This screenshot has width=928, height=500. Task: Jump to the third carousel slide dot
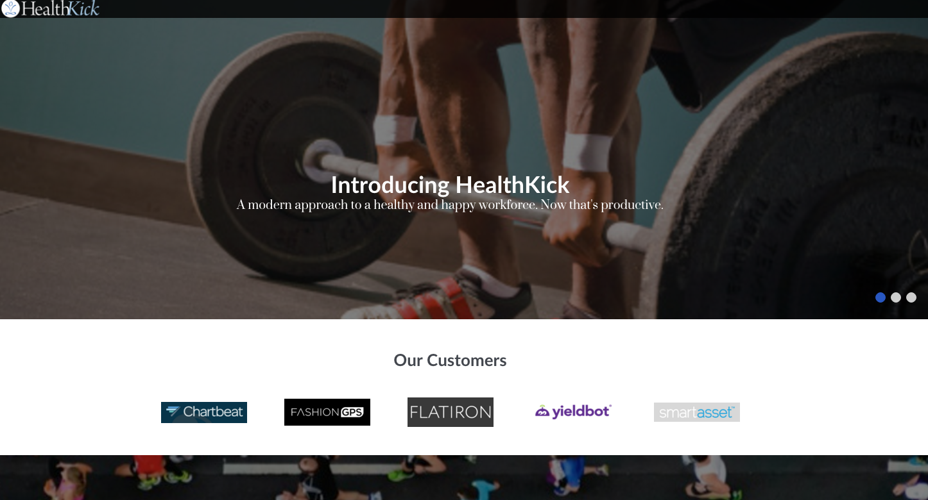tap(911, 297)
